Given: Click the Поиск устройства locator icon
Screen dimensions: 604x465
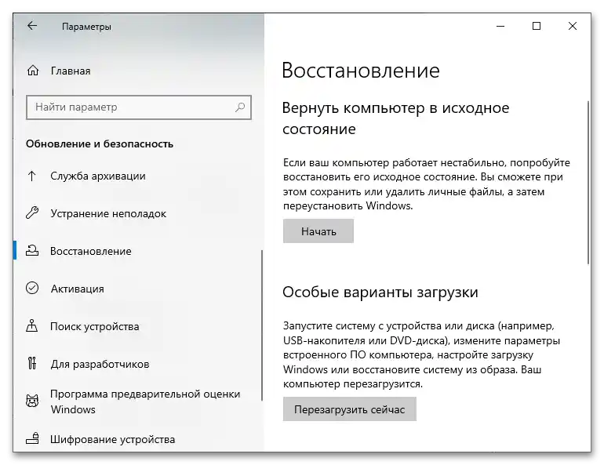Looking at the screenshot, I should pyautogui.click(x=32, y=325).
